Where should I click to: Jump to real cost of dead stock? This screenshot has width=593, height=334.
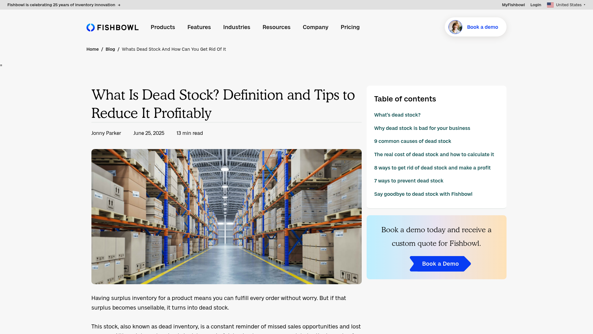tap(434, 154)
